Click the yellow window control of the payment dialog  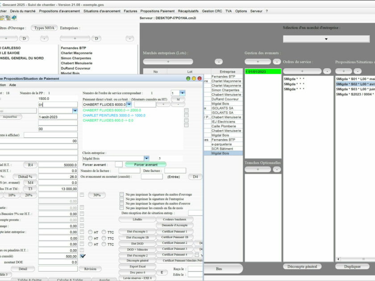coord(194,79)
